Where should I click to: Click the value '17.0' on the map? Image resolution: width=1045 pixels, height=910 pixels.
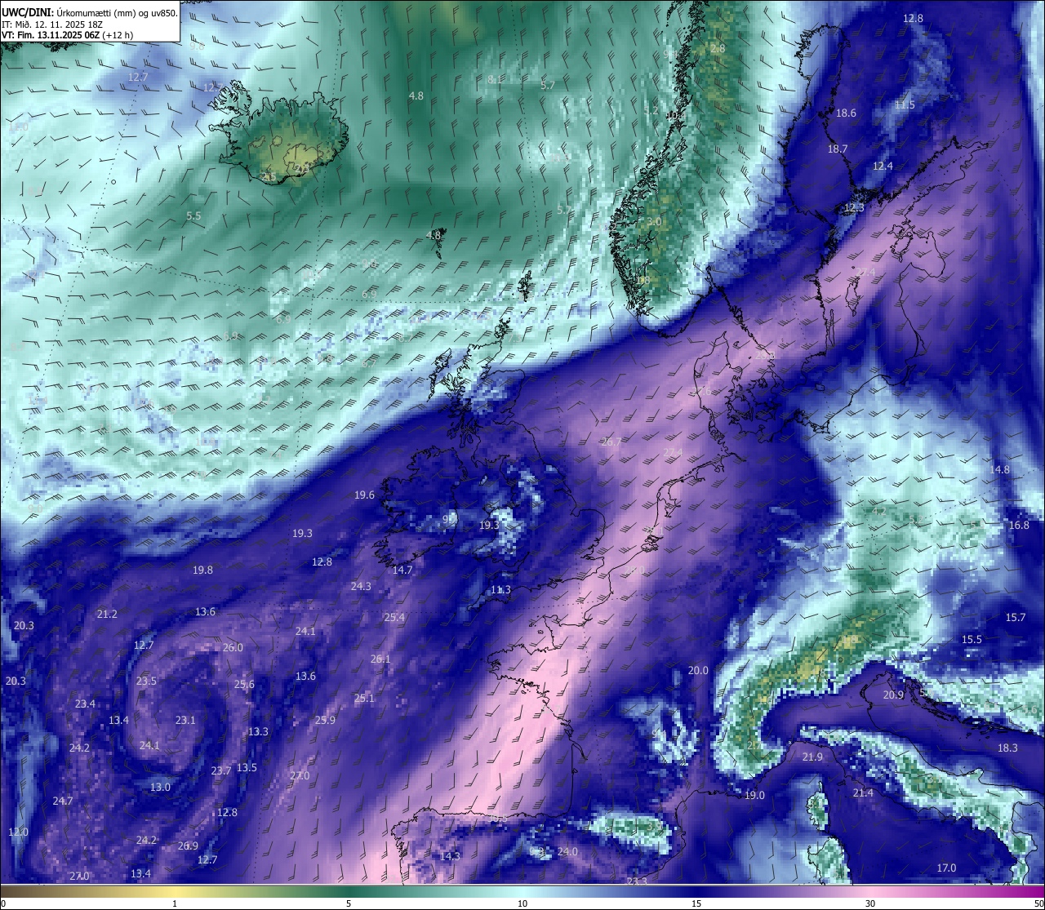(945, 868)
